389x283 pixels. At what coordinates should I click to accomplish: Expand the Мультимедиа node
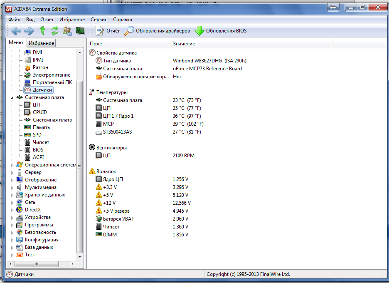click(x=12, y=188)
